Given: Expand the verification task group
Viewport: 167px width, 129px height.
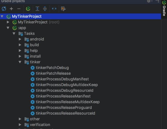Looking at the screenshot, I should 20,125.
